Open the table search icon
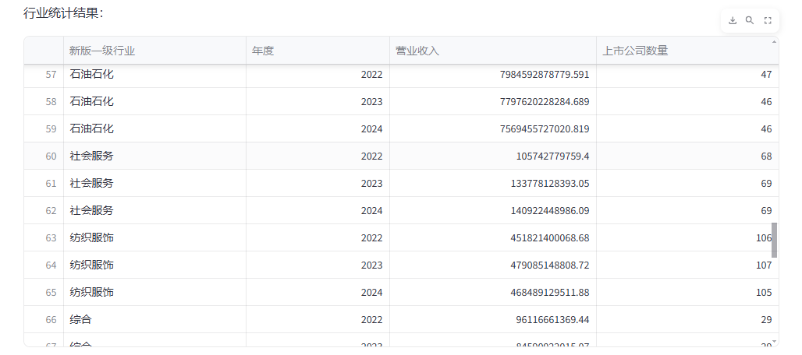Image resolution: width=802 pixels, height=355 pixels. 750,20
